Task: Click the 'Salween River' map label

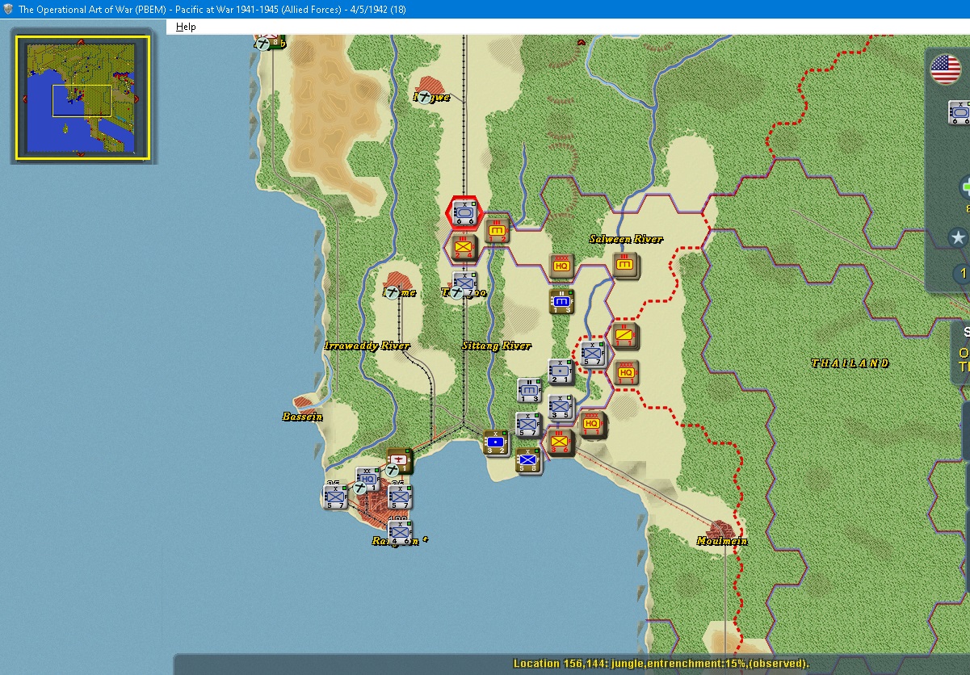Action: coord(626,239)
